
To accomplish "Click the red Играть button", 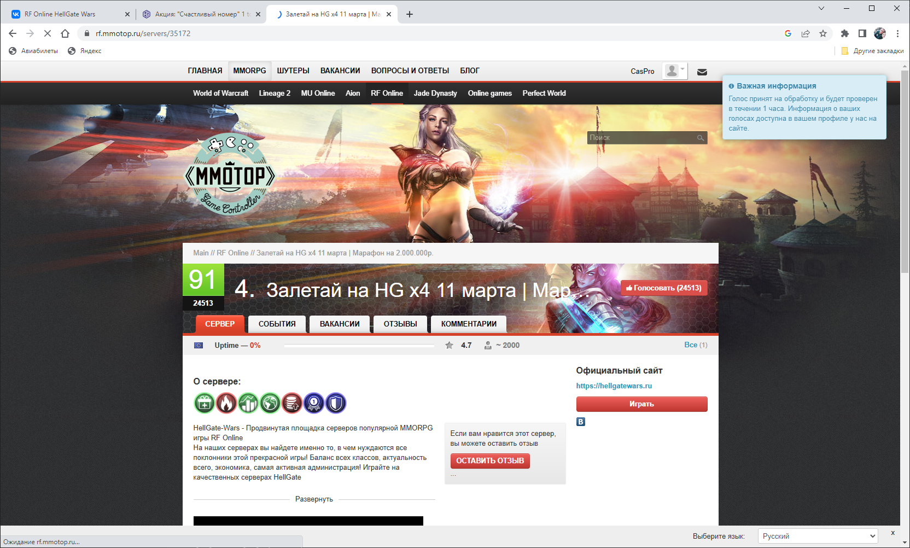I will [641, 404].
